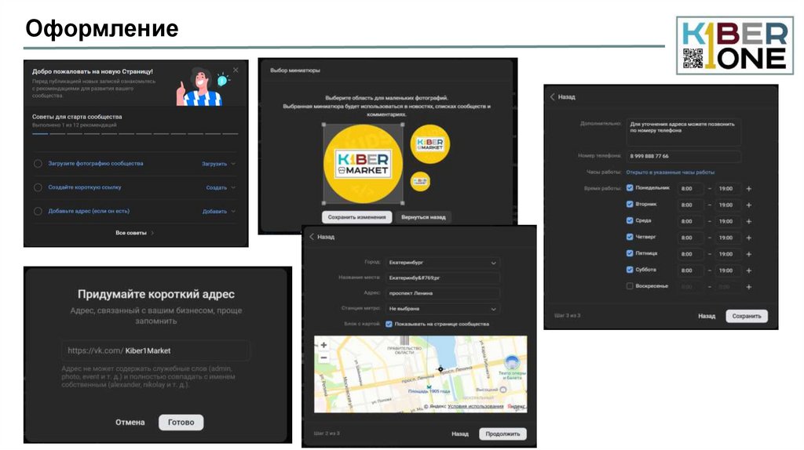
Task: Expand the chevron next to 'Загрузить'
Action: tap(233, 164)
